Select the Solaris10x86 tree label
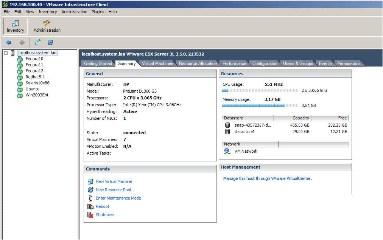Screen dimensions: 383x240 (x=37, y=83)
